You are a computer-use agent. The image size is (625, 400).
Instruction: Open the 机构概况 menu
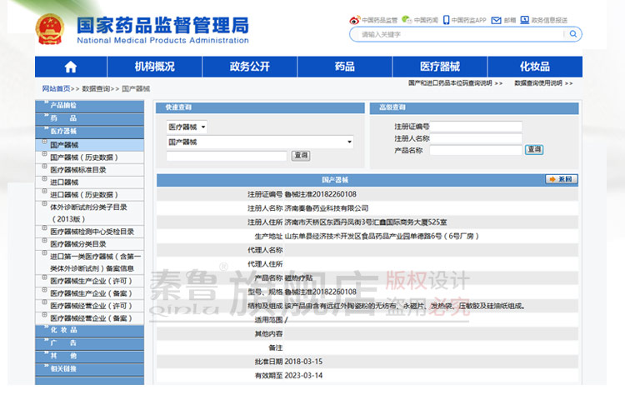(155, 67)
